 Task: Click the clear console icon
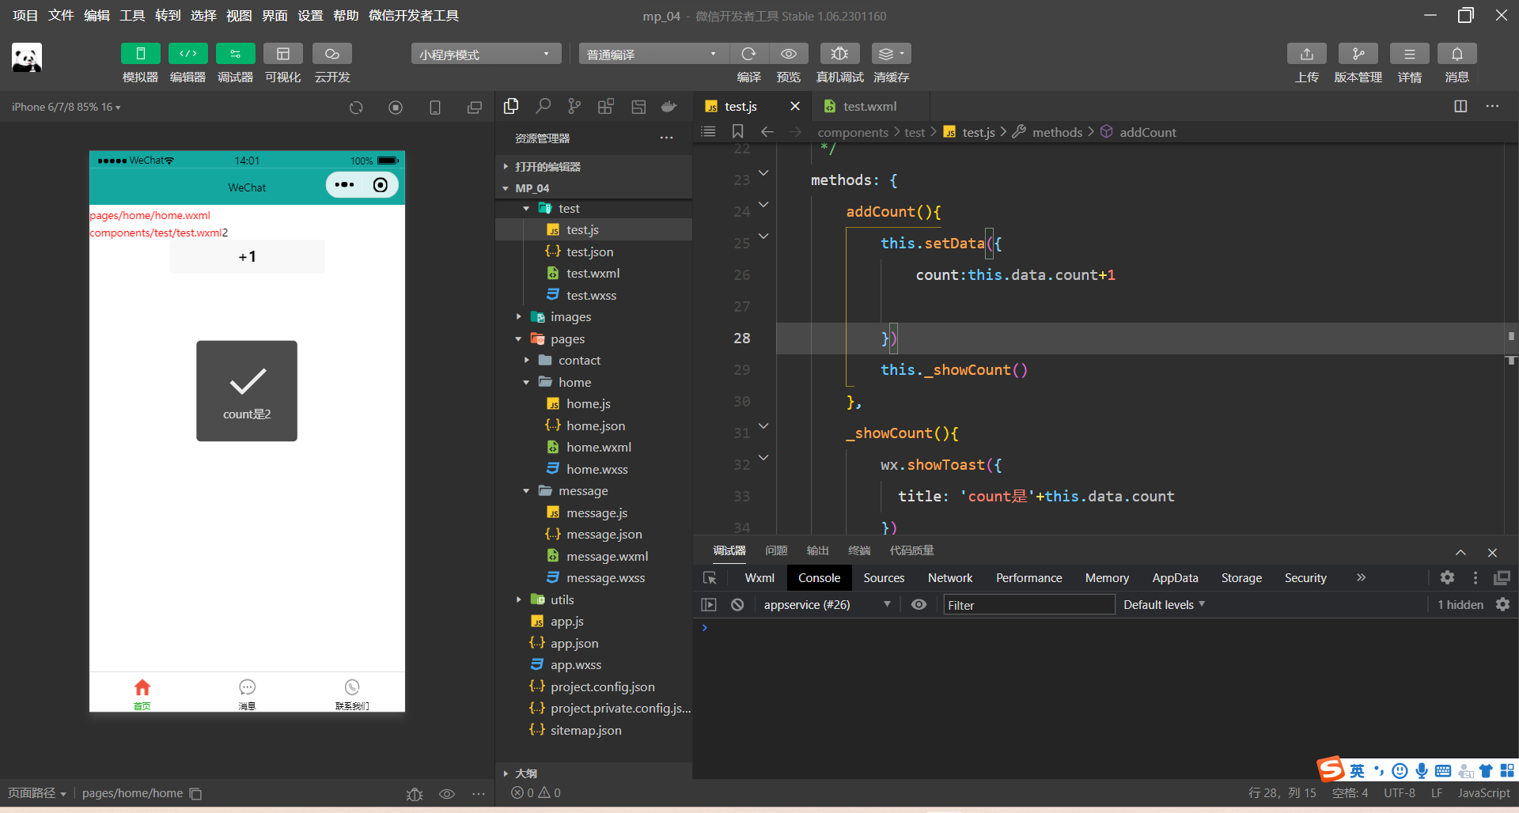(737, 605)
